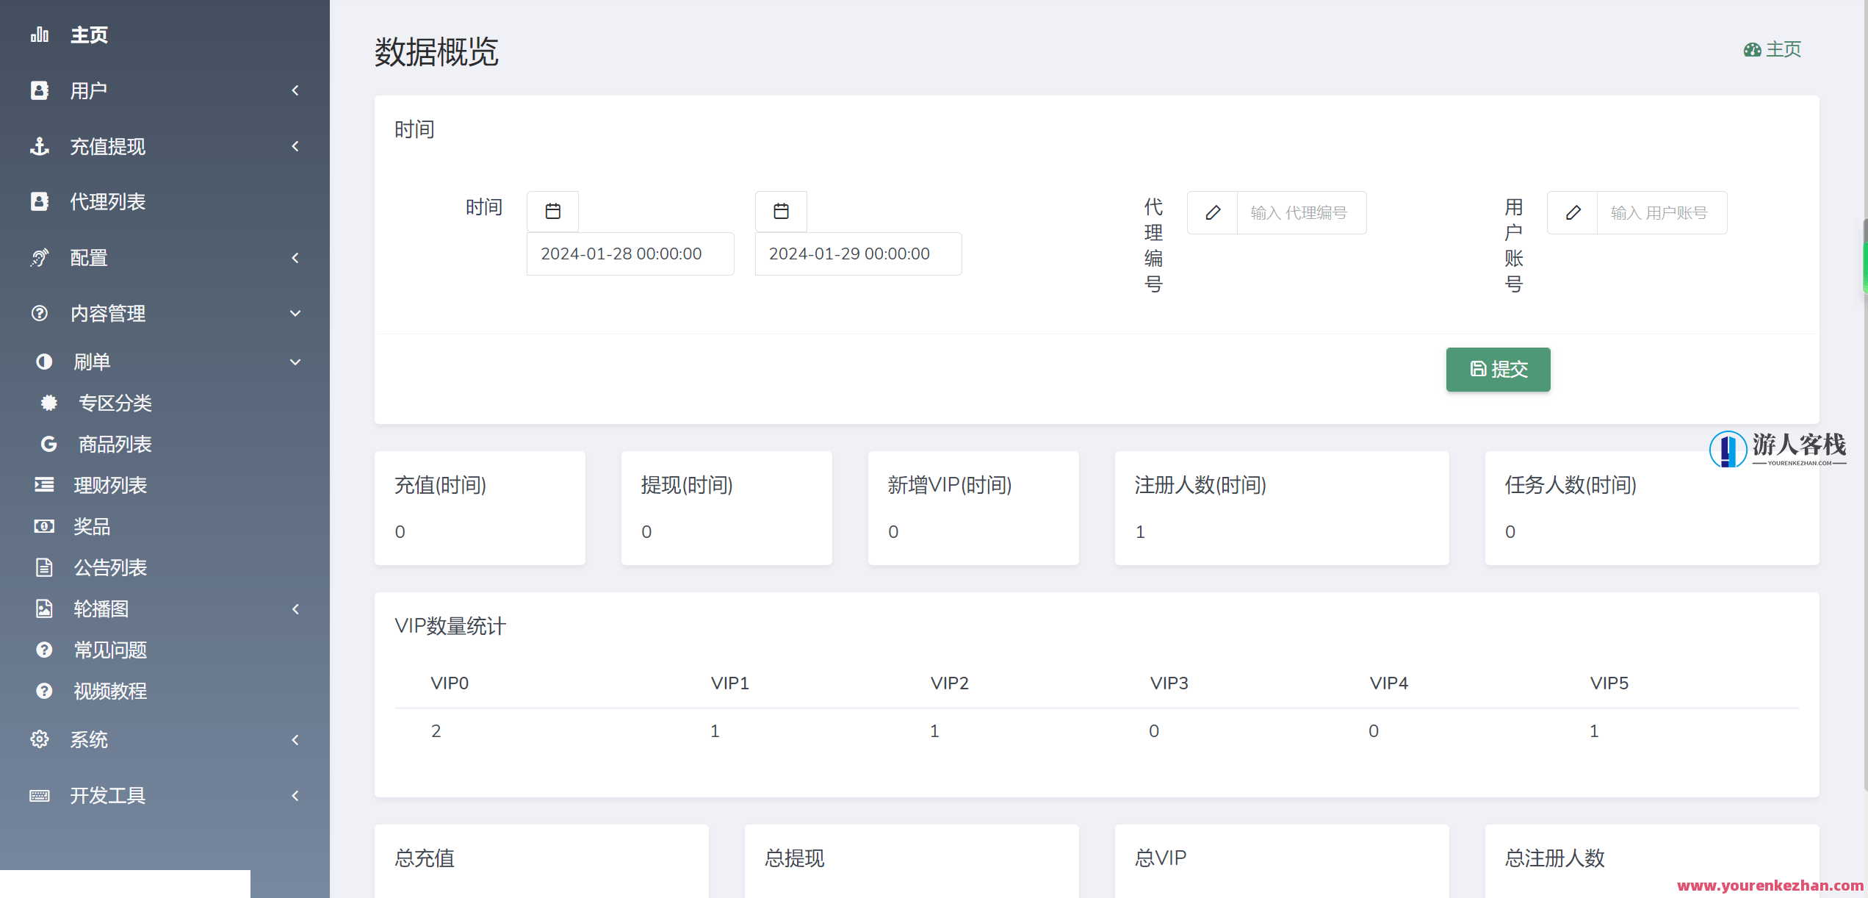Screen dimensions: 1868x898
Task: Collapse the 内容管理 sidebar menu
Action: [x=295, y=313]
